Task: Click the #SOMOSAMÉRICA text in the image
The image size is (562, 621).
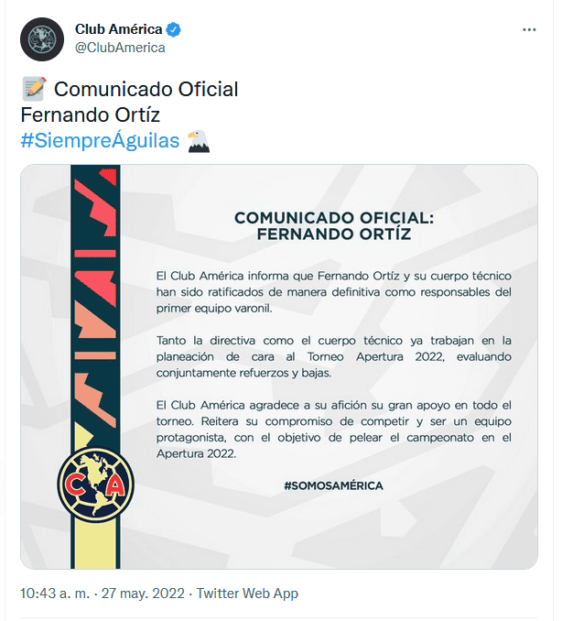Action: click(x=333, y=485)
